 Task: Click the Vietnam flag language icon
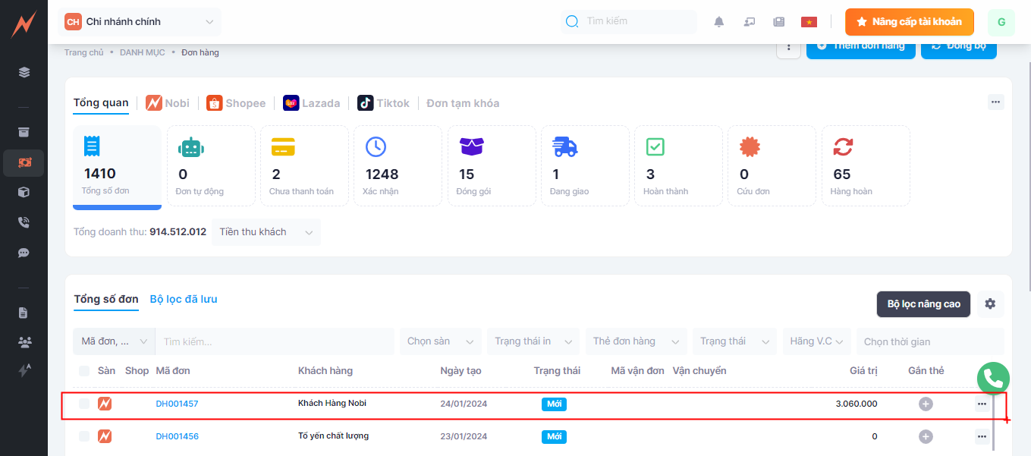coord(809,22)
